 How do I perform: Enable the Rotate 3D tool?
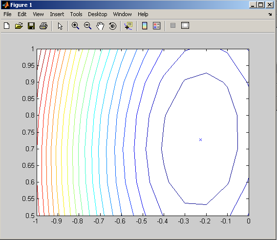click(112, 26)
